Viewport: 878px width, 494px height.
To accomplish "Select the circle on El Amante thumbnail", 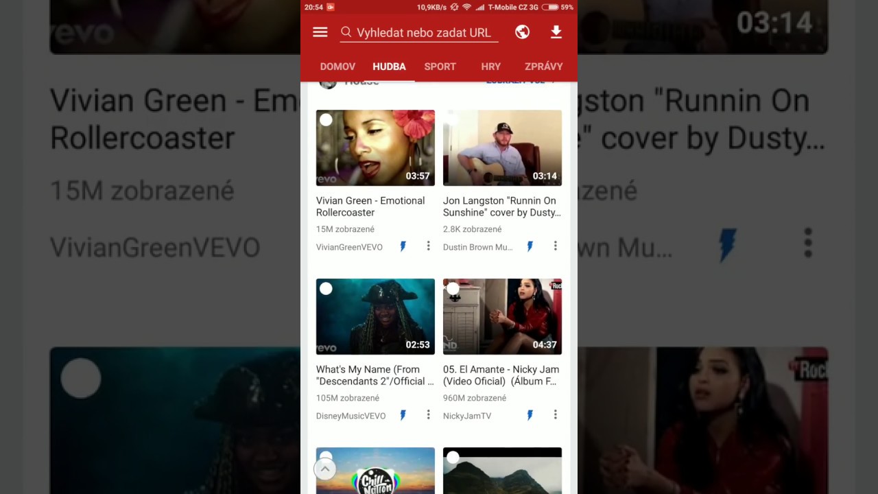I will point(453,289).
